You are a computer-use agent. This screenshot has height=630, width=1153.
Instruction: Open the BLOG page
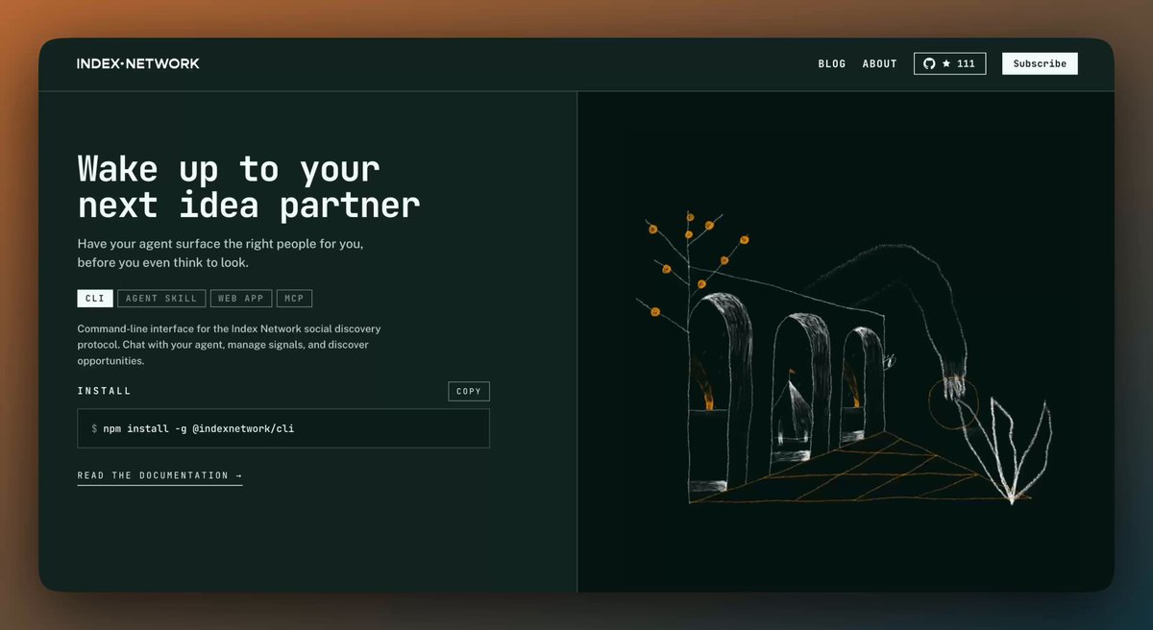[x=832, y=63]
